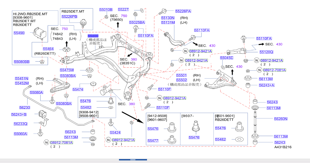Viewport: 310px width, 163px height.
Task: Click the horizontal scrollbar thumb
Action: (x=133, y=160)
